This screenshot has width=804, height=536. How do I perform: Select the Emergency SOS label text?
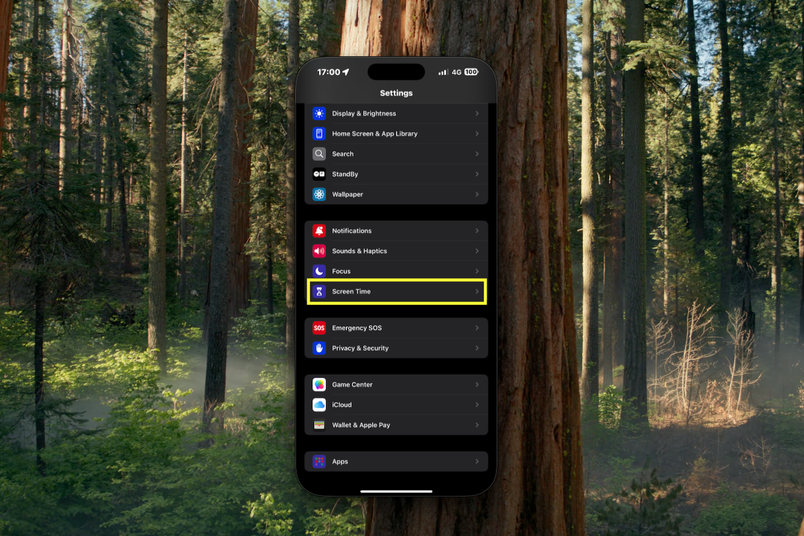pos(357,328)
